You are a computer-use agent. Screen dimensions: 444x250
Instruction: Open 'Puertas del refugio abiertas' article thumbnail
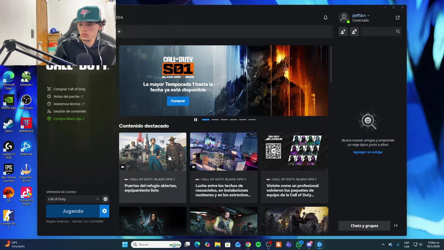tap(153, 151)
